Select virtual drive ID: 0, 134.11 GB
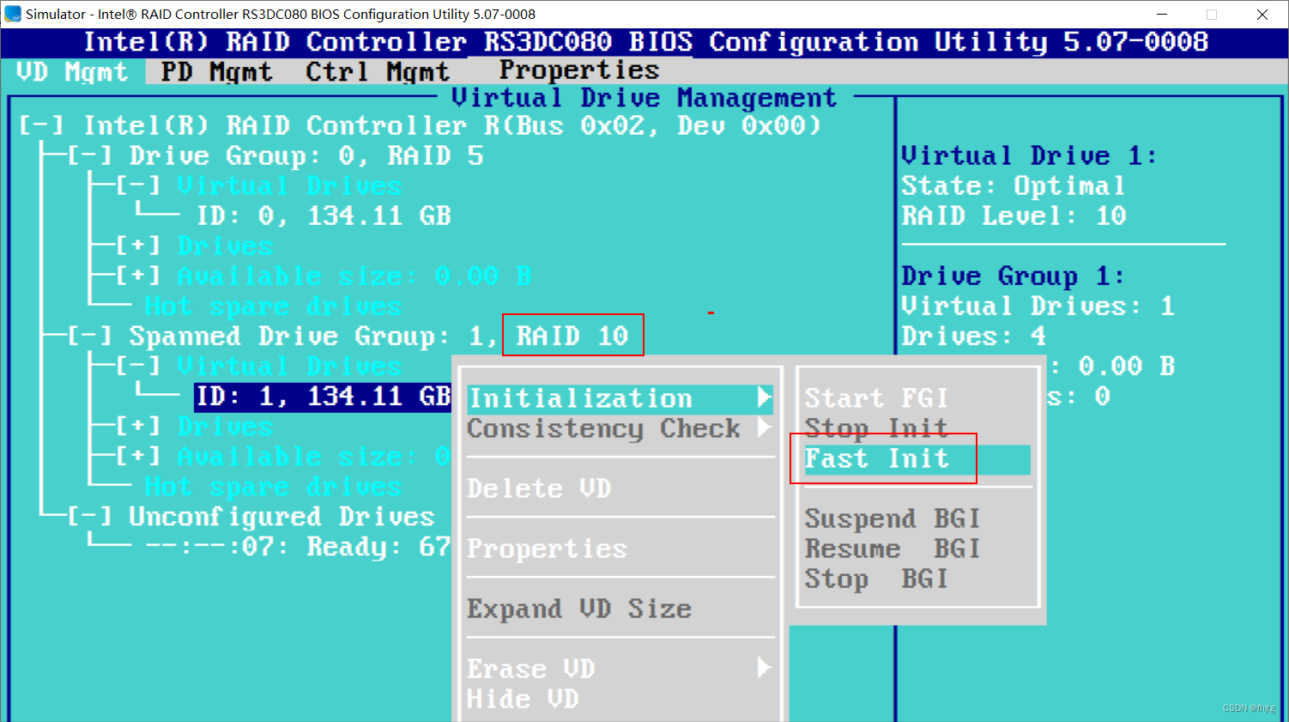Viewport: 1289px width, 722px height. click(x=324, y=215)
